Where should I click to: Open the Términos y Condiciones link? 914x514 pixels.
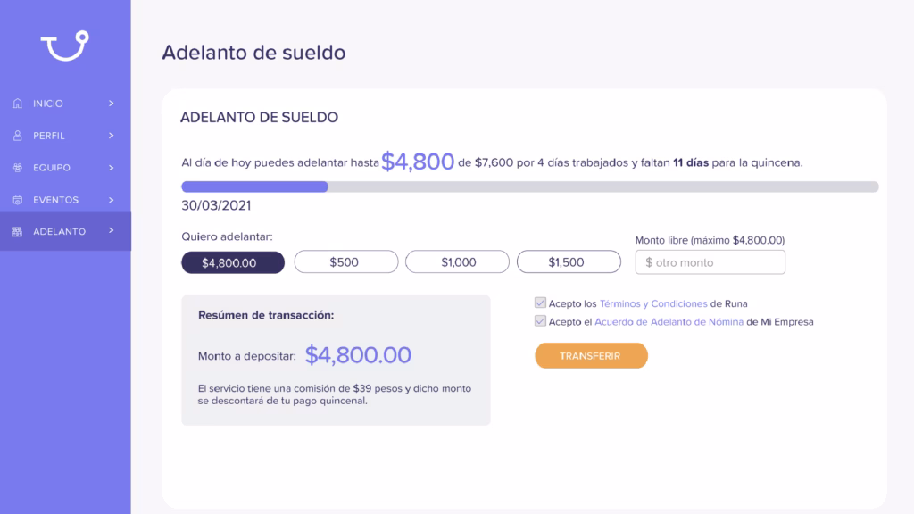(653, 303)
